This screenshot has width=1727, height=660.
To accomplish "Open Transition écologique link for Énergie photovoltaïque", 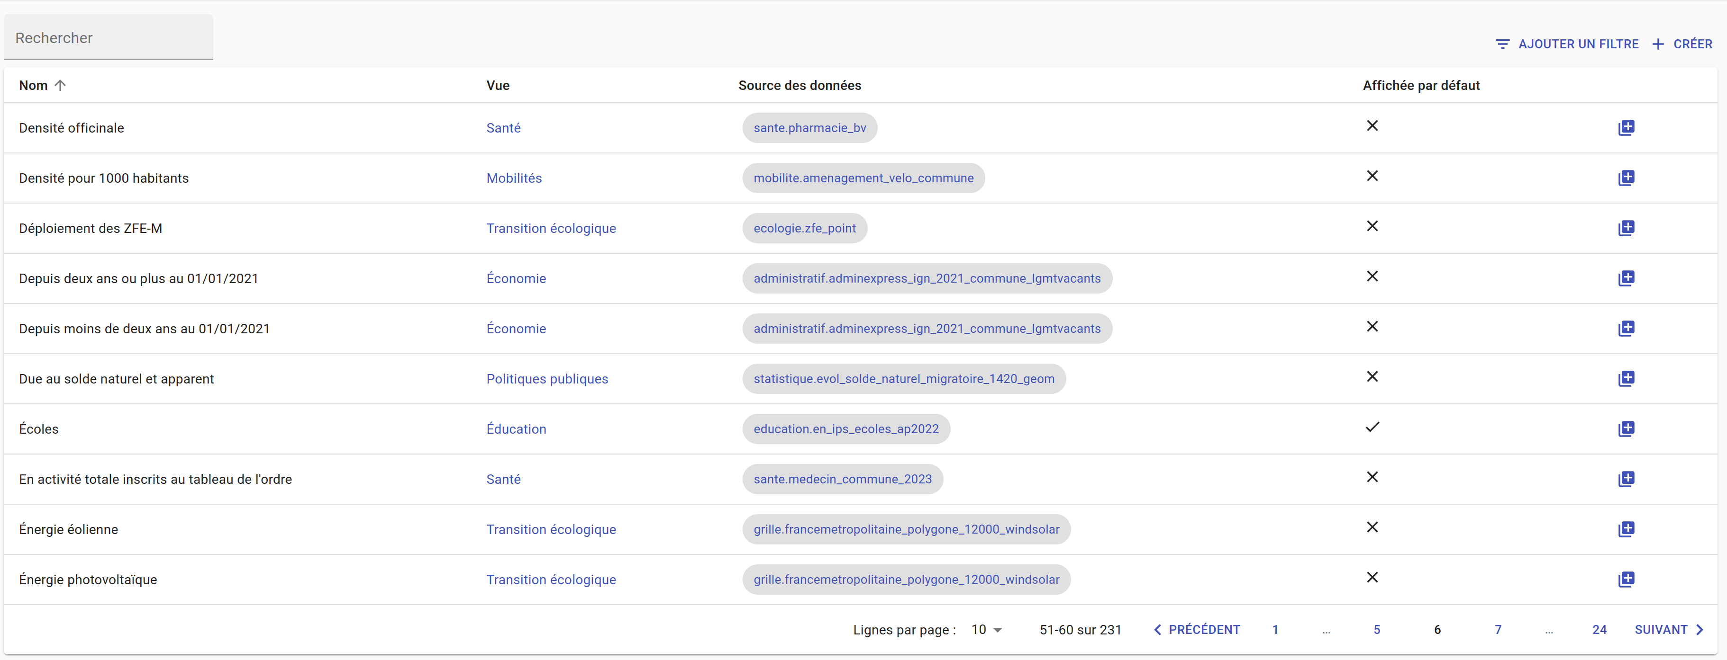I will [551, 580].
